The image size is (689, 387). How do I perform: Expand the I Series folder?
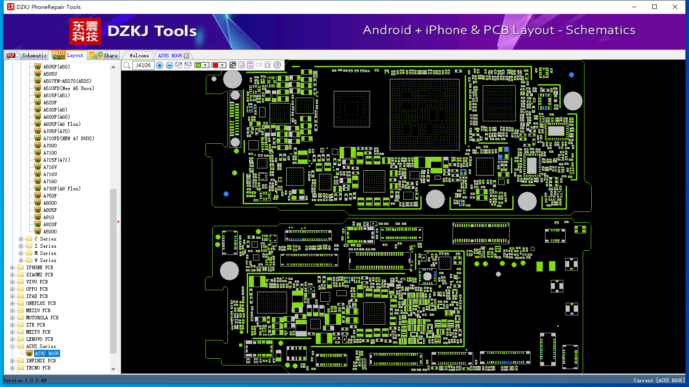click(21, 246)
